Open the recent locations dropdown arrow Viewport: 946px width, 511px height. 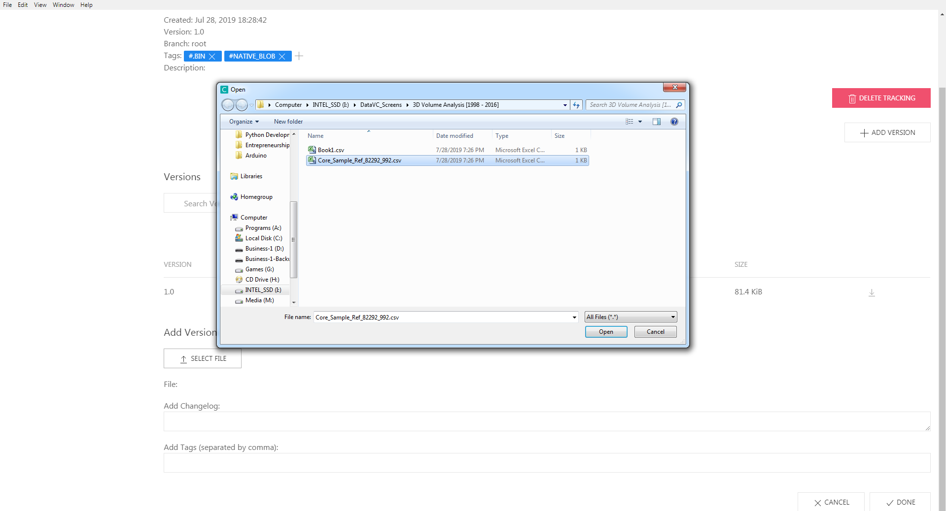tap(252, 105)
